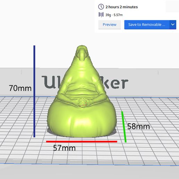The height and width of the screenshot is (179, 179).
Task: Click Save to Removable button
Action: pyautogui.click(x=147, y=25)
